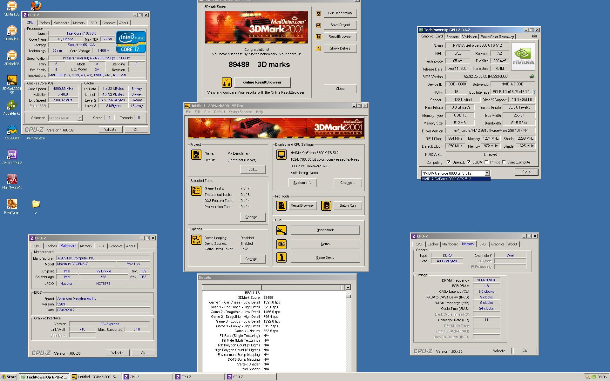Open the Firefox desktop icon
The height and width of the screenshot is (381, 610).
pos(36,5)
